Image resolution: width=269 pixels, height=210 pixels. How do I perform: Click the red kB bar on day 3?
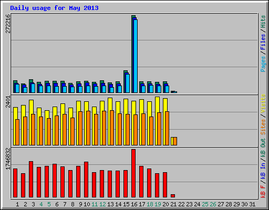pos(31,180)
